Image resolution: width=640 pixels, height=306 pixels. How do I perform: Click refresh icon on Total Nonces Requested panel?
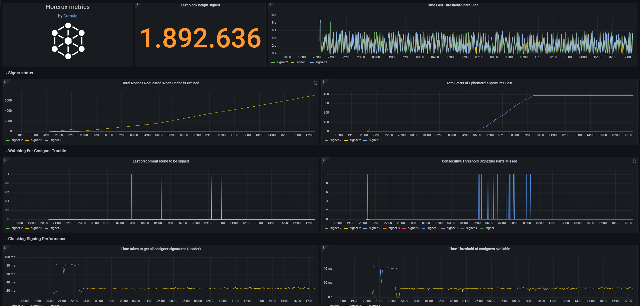click(x=316, y=83)
